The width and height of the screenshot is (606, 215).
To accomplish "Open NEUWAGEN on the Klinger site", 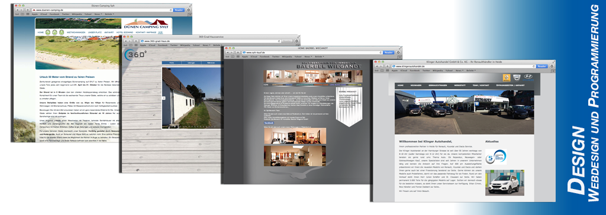I will pyautogui.click(x=416, y=85).
